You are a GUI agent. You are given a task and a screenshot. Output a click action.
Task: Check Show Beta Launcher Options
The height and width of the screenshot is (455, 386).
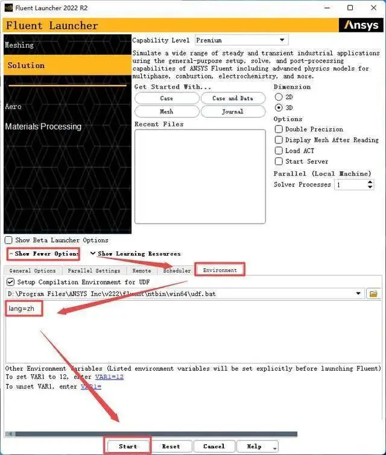[8, 240]
